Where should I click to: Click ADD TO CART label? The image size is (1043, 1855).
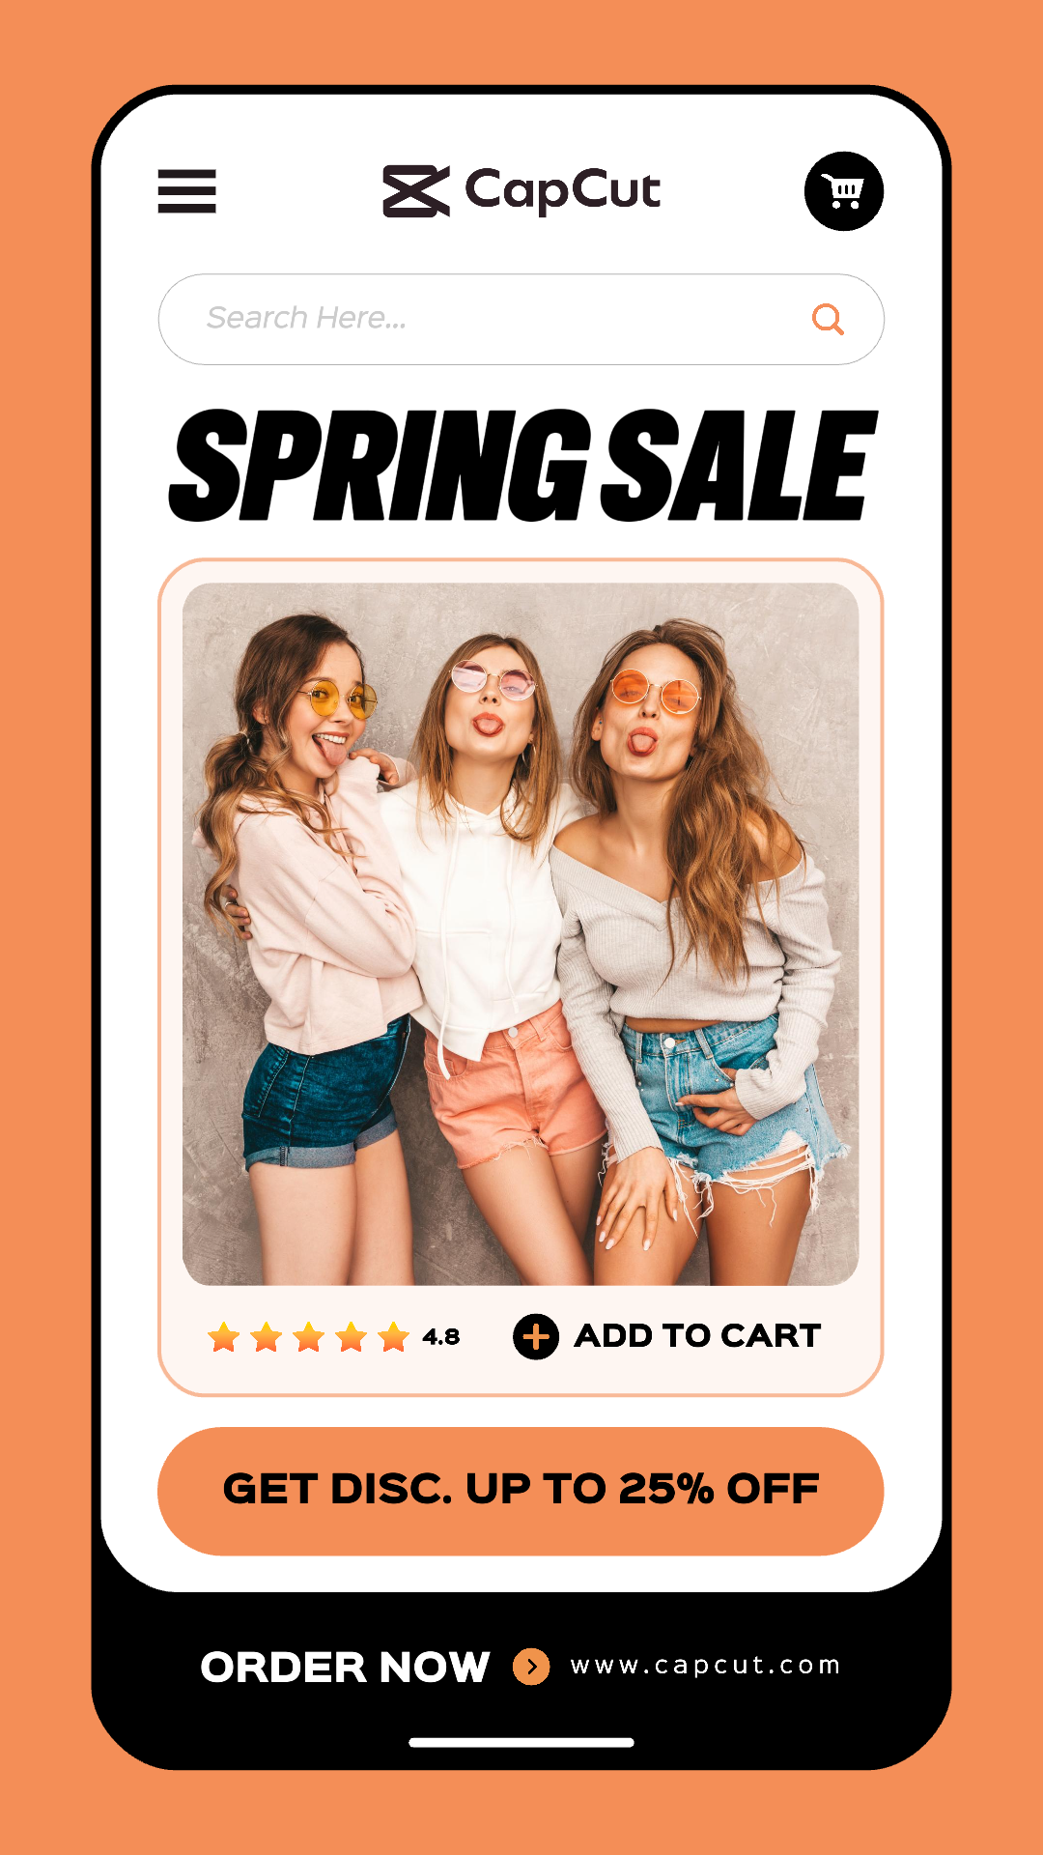click(x=697, y=1336)
